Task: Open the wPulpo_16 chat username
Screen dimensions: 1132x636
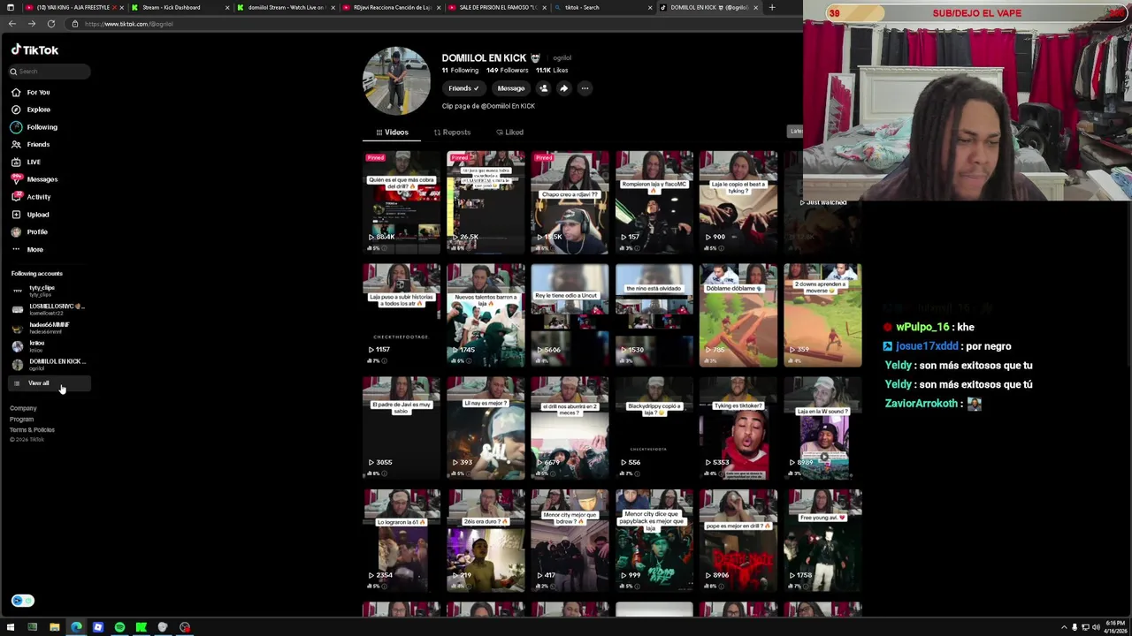Action: pyautogui.click(x=922, y=328)
